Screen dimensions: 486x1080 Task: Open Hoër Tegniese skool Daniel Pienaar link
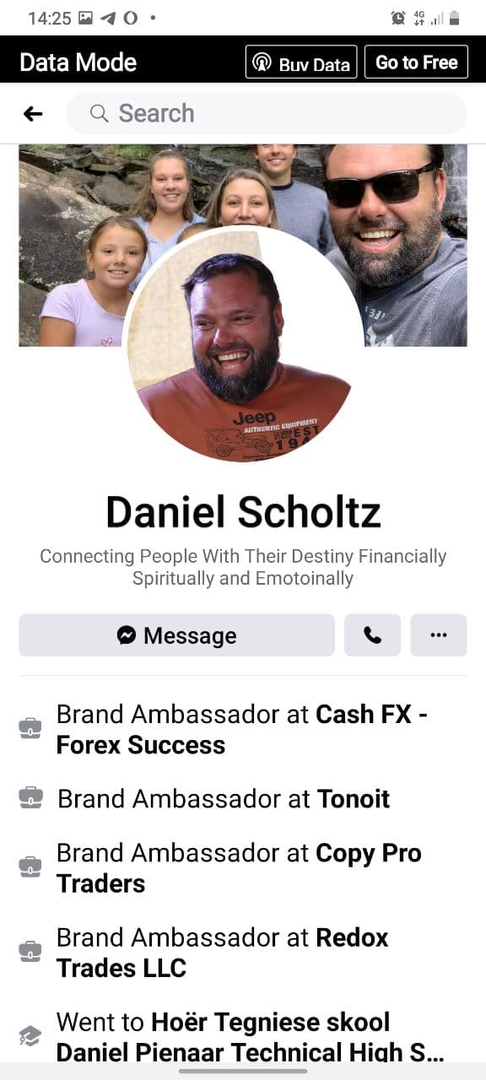click(x=251, y=1037)
